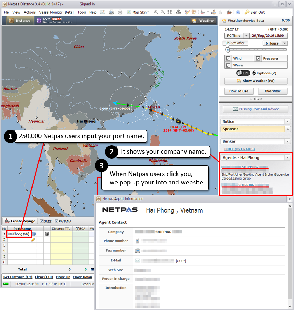Viewport: 294px width, 310px height.
Task: Click the pencil edit icon in row 2
Action: coord(33,240)
